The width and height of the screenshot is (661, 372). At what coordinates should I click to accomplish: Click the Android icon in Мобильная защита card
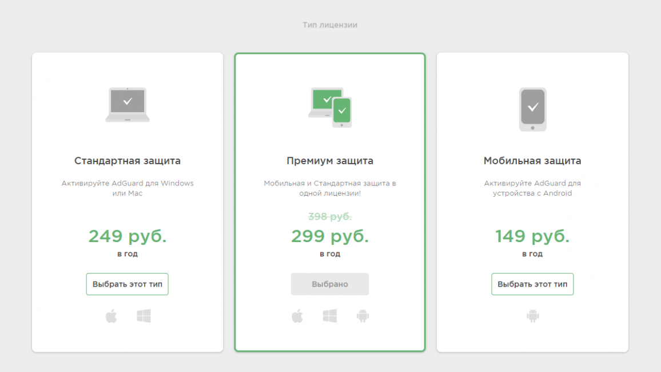click(x=533, y=316)
